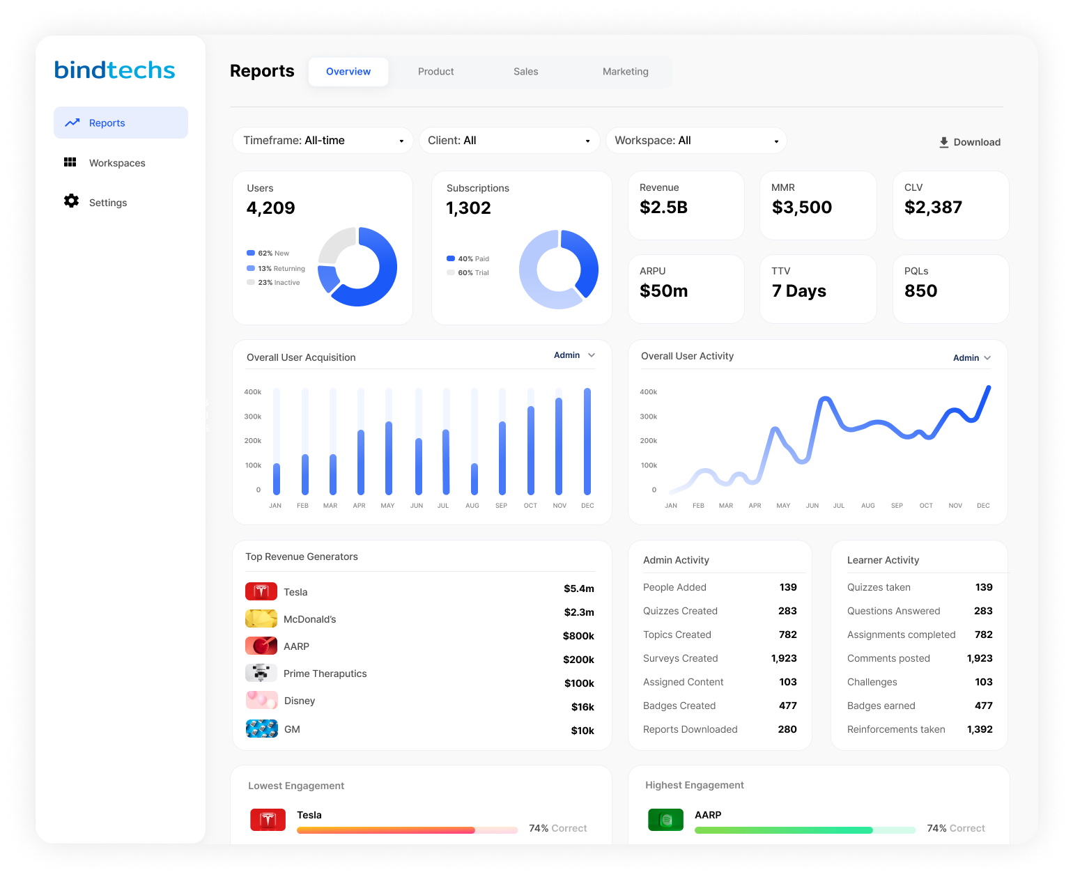This screenshot has height=879, width=1073.
Task: Click the Reports trending line icon in sidebar
Action: pos(72,122)
